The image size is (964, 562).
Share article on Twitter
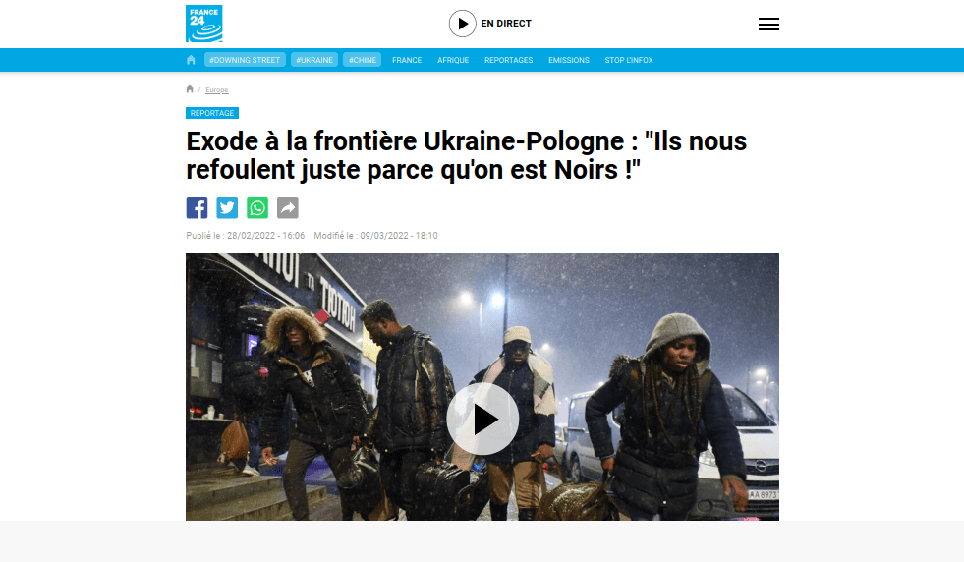[x=227, y=208]
